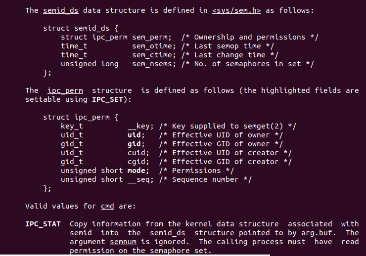Click the bold gid field name
Screen dimensions: 366x256
134,144
